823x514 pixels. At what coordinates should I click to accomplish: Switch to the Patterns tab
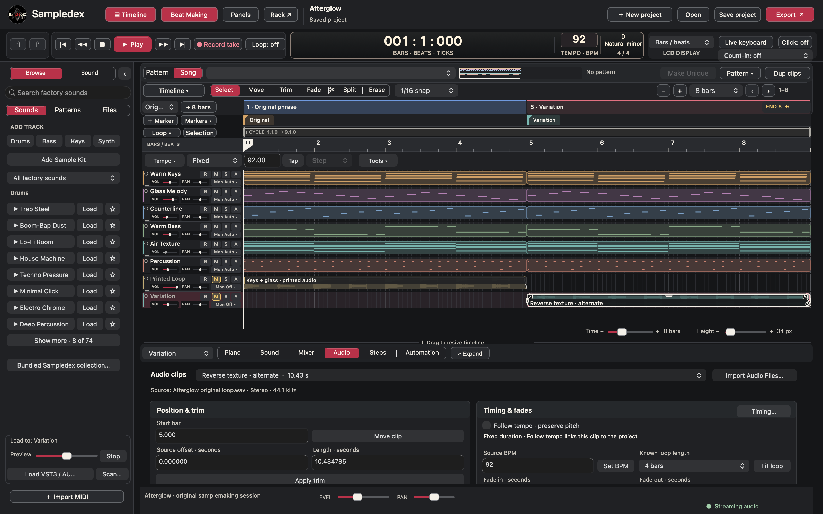coord(68,110)
